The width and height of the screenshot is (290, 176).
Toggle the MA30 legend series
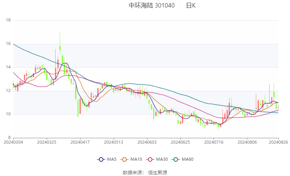(157, 159)
